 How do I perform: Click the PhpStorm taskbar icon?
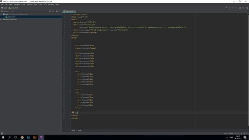tap(41, 137)
